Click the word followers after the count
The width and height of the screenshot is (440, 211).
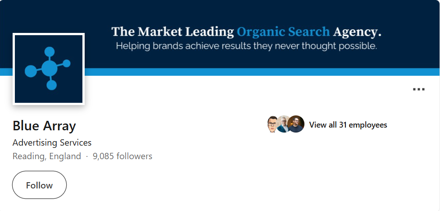coord(134,156)
